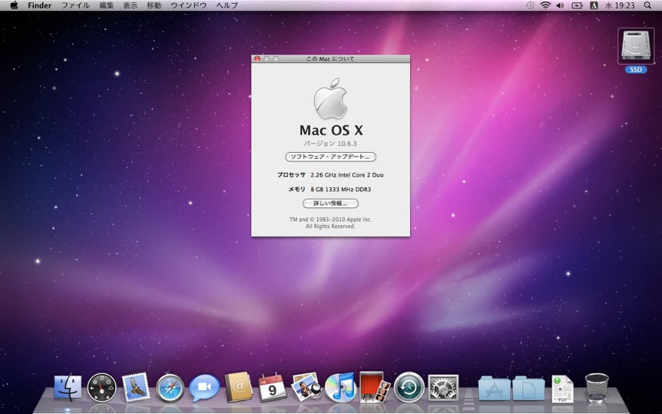This screenshot has height=414, width=662.
Task: Open the ファイル menu
Action: (x=75, y=5)
